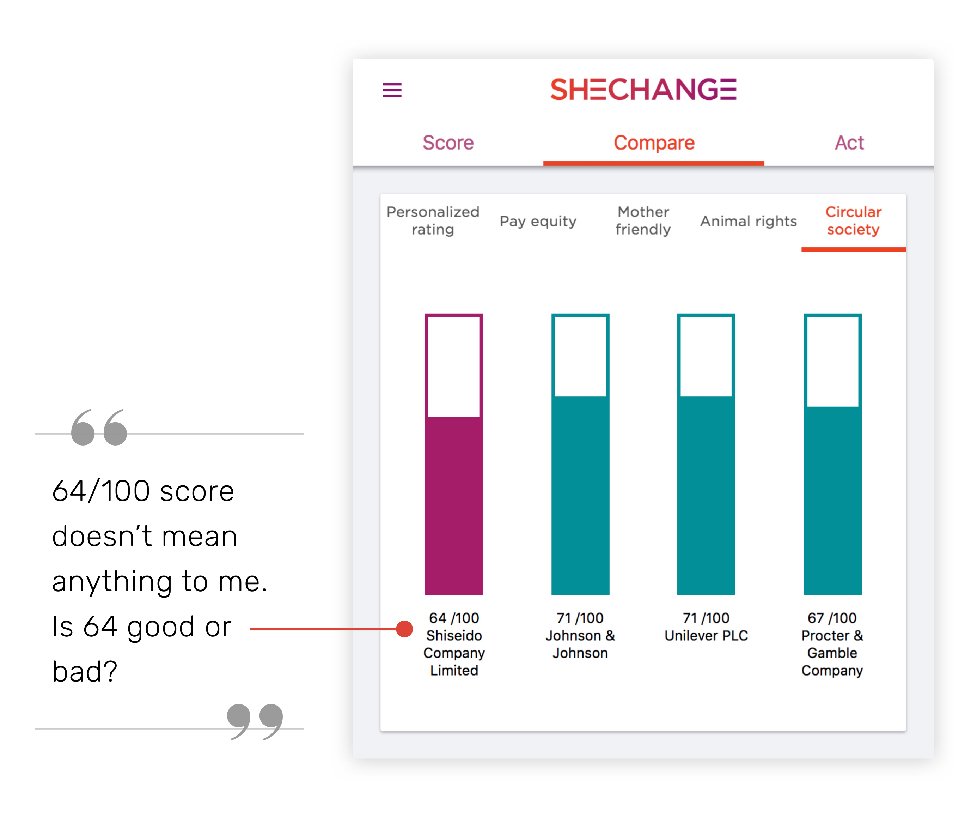
Task: Click the opening quotation marks graphic
Action: (99, 427)
